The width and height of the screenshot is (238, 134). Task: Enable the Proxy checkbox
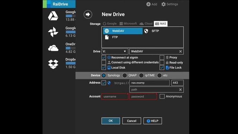(x=162, y=57)
